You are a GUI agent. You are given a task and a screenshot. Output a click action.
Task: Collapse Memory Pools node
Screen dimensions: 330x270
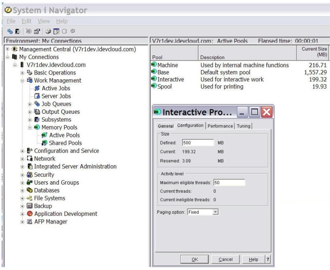point(30,128)
